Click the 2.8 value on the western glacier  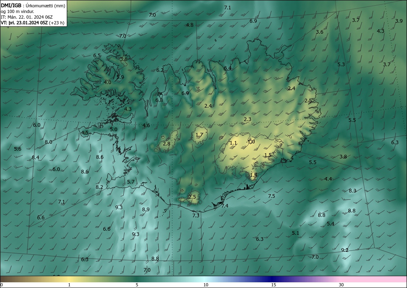point(166,143)
